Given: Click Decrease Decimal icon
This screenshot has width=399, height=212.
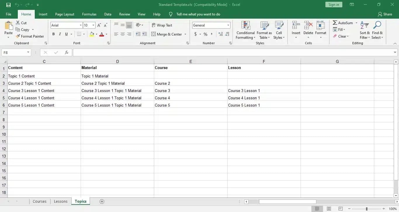Looking at the screenshot, I should point(227,34).
